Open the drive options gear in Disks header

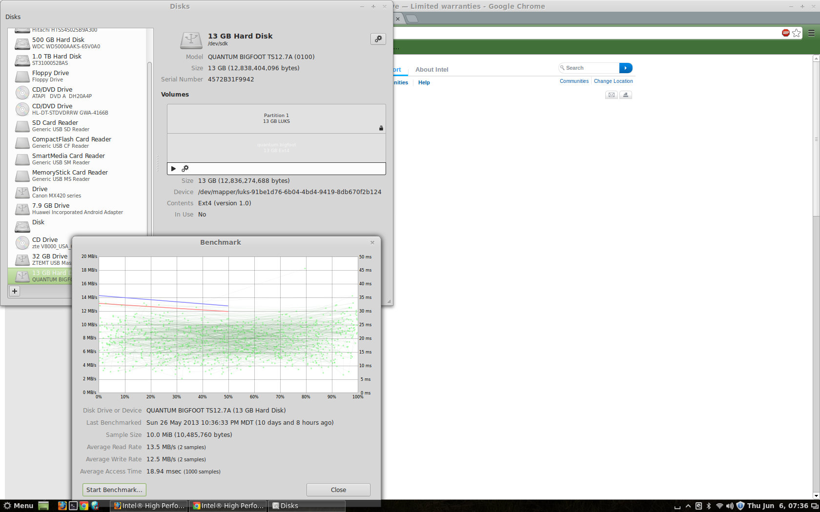pyautogui.click(x=378, y=39)
